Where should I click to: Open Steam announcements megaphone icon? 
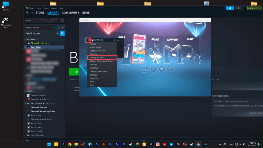click(x=230, y=8)
